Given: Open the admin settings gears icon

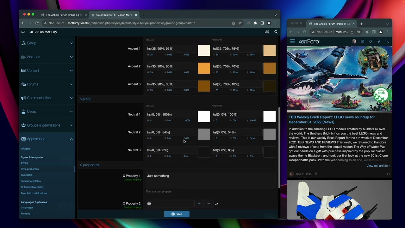Looking at the screenshot, I should (267, 32).
